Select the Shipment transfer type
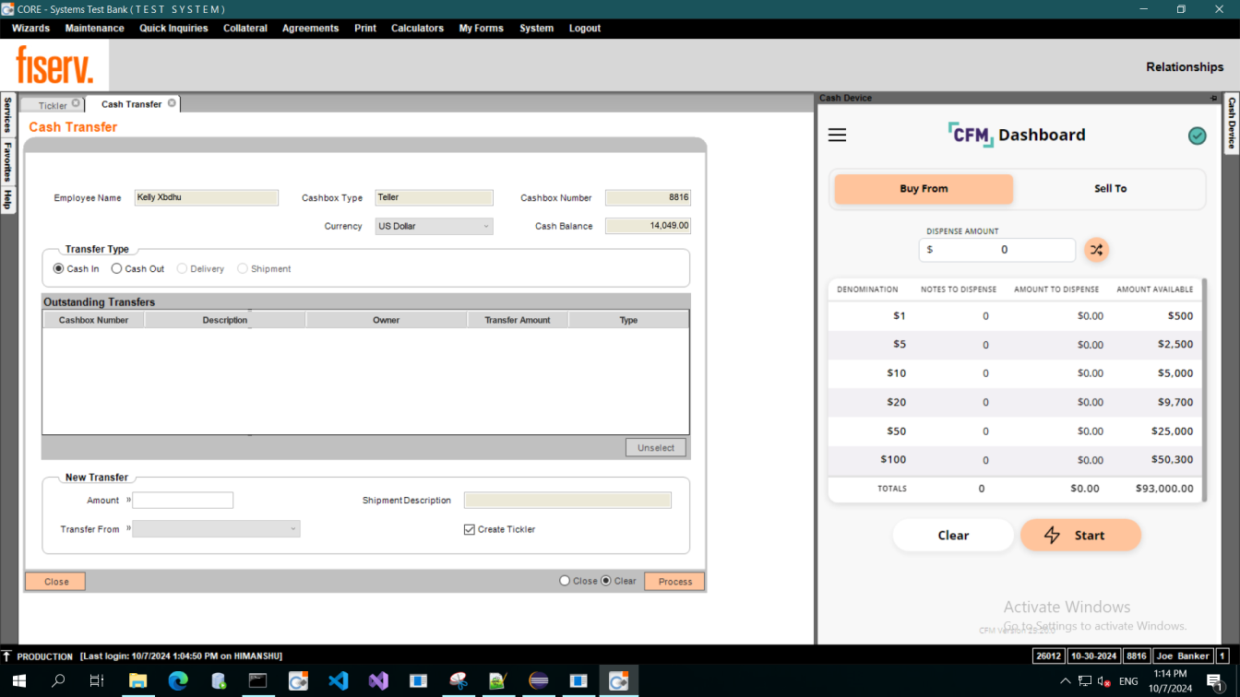The image size is (1240, 697). (x=243, y=269)
